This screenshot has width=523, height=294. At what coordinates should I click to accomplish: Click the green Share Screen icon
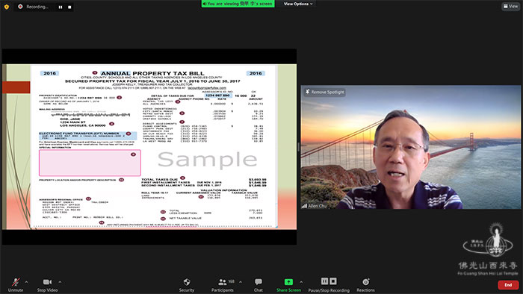(x=288, y=282)
